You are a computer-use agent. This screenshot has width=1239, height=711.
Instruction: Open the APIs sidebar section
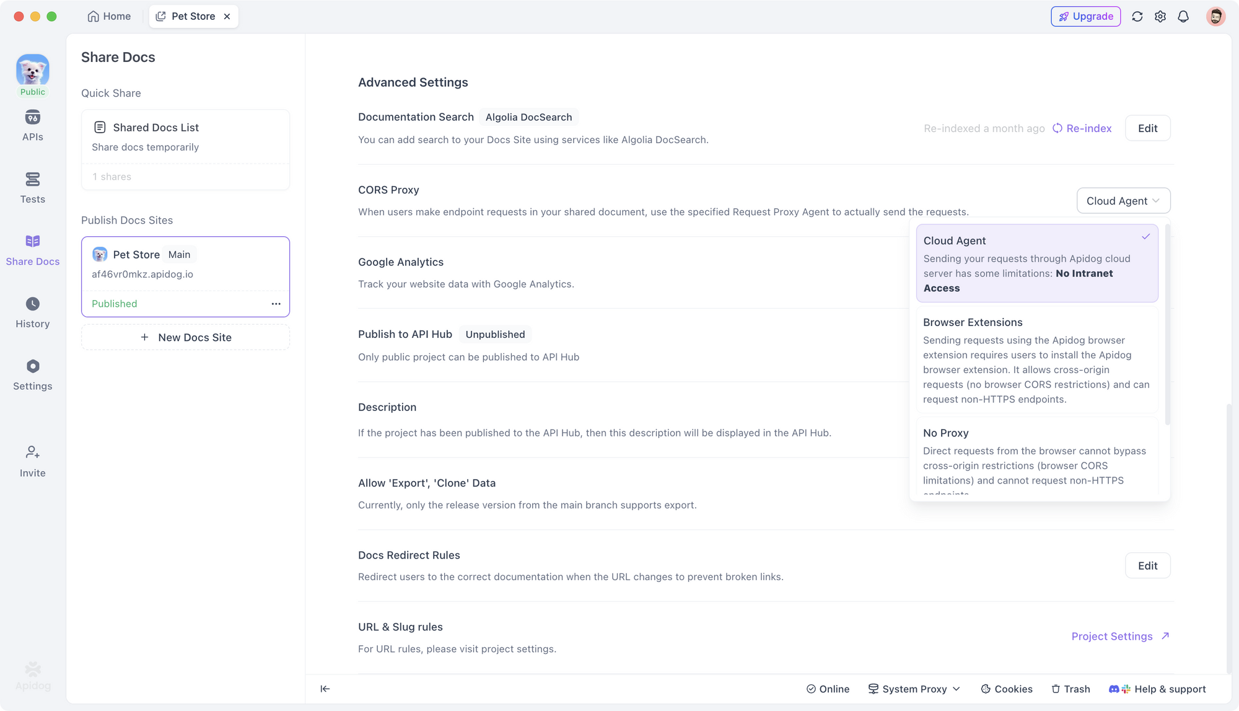32,126
